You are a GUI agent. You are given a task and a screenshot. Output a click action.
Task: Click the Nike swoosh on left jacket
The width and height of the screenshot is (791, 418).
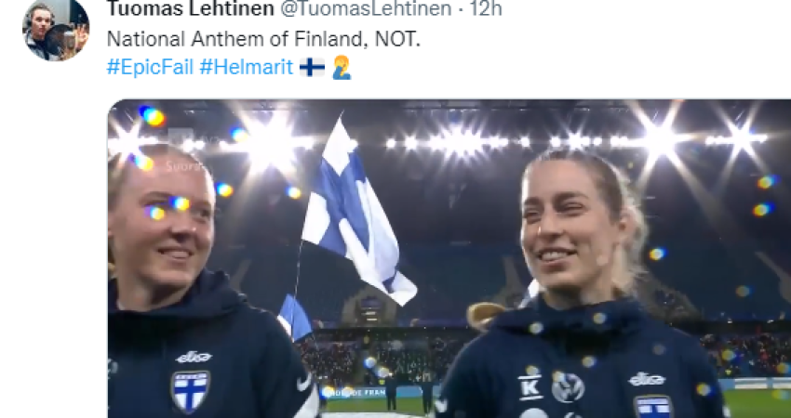pos(304,383)
